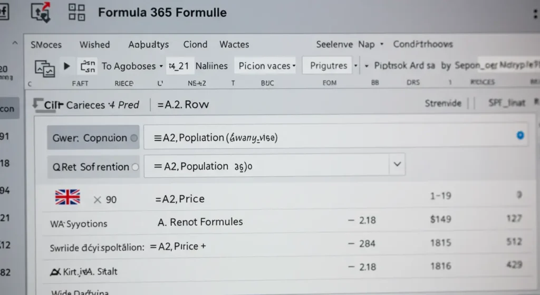This screenshot has width=540, height=295.
Task: Click the icon left of 'To Agoboses'
Action: (87, 66)
